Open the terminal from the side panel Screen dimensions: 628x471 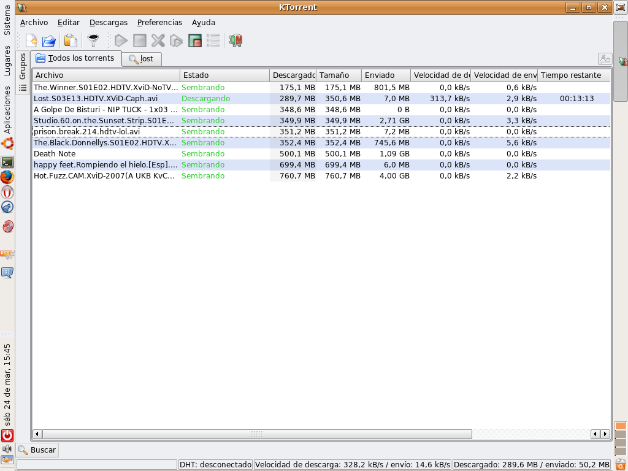click(x=7, y=162)
